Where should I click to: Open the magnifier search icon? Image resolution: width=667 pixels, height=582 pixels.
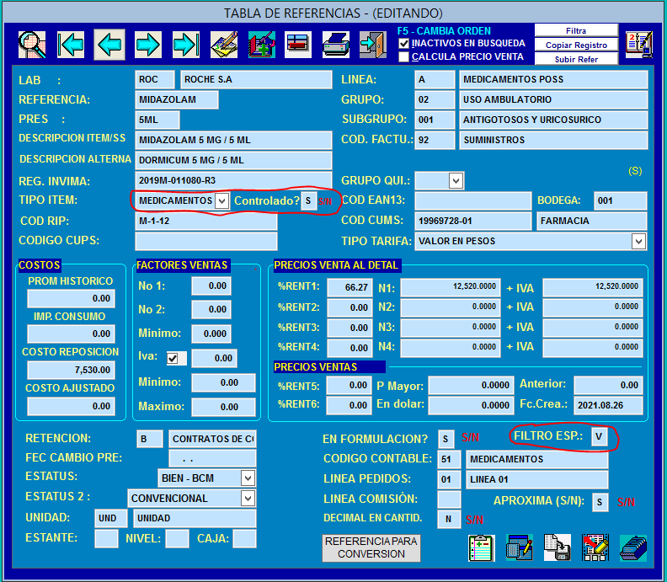tap(32, 45)
